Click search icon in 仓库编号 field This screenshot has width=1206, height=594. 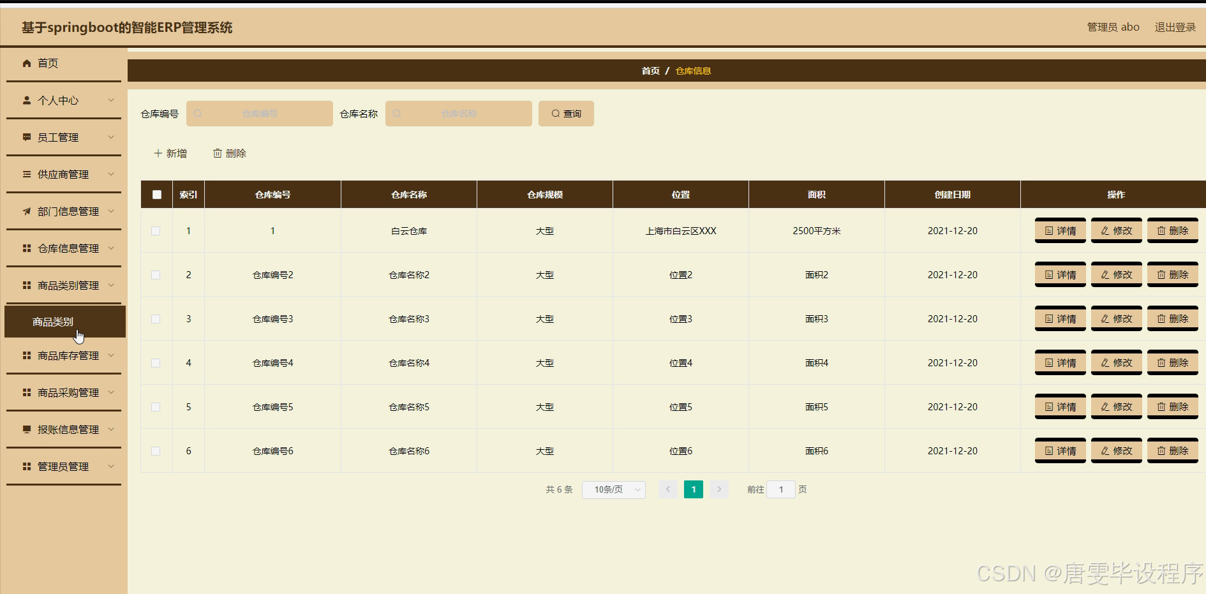[x=198, y=114]
